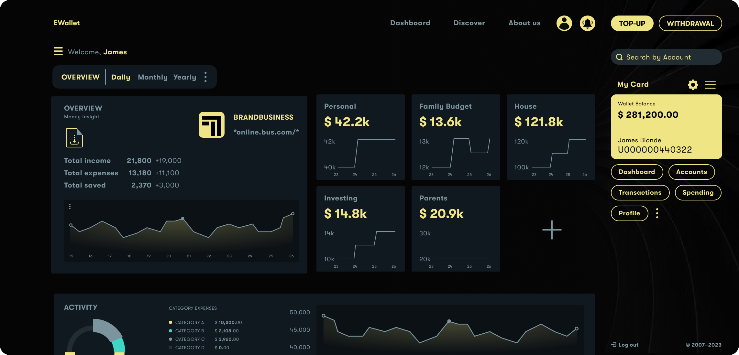Image resolution: width=739 pixels, height=355 pixels.
Task: Open Discover in top navigation
Action: pos(469,23)
